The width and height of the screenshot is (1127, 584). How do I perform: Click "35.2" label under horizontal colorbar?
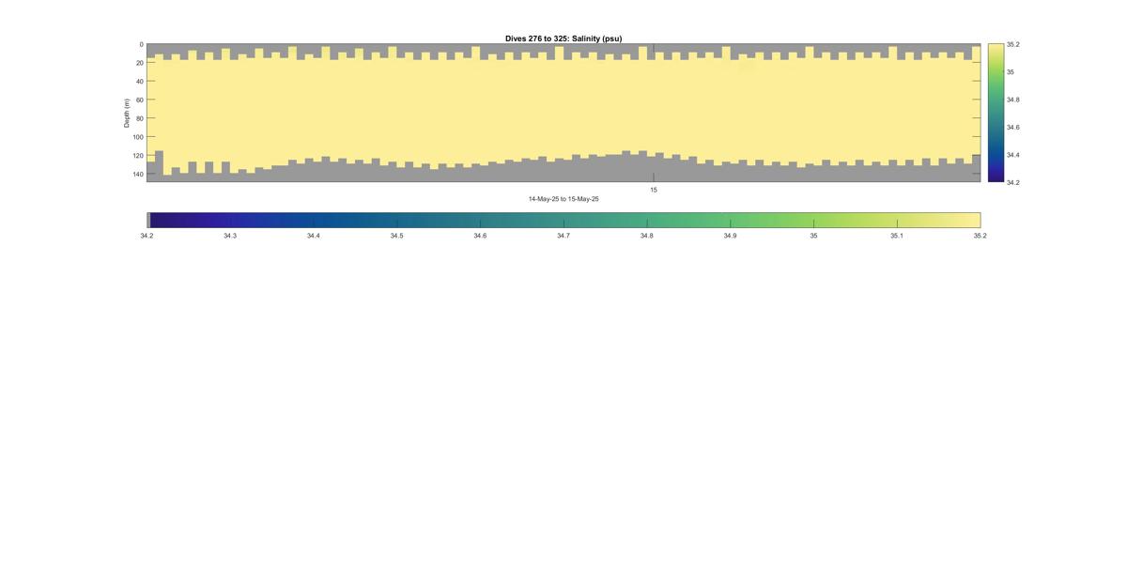point(980,236)
